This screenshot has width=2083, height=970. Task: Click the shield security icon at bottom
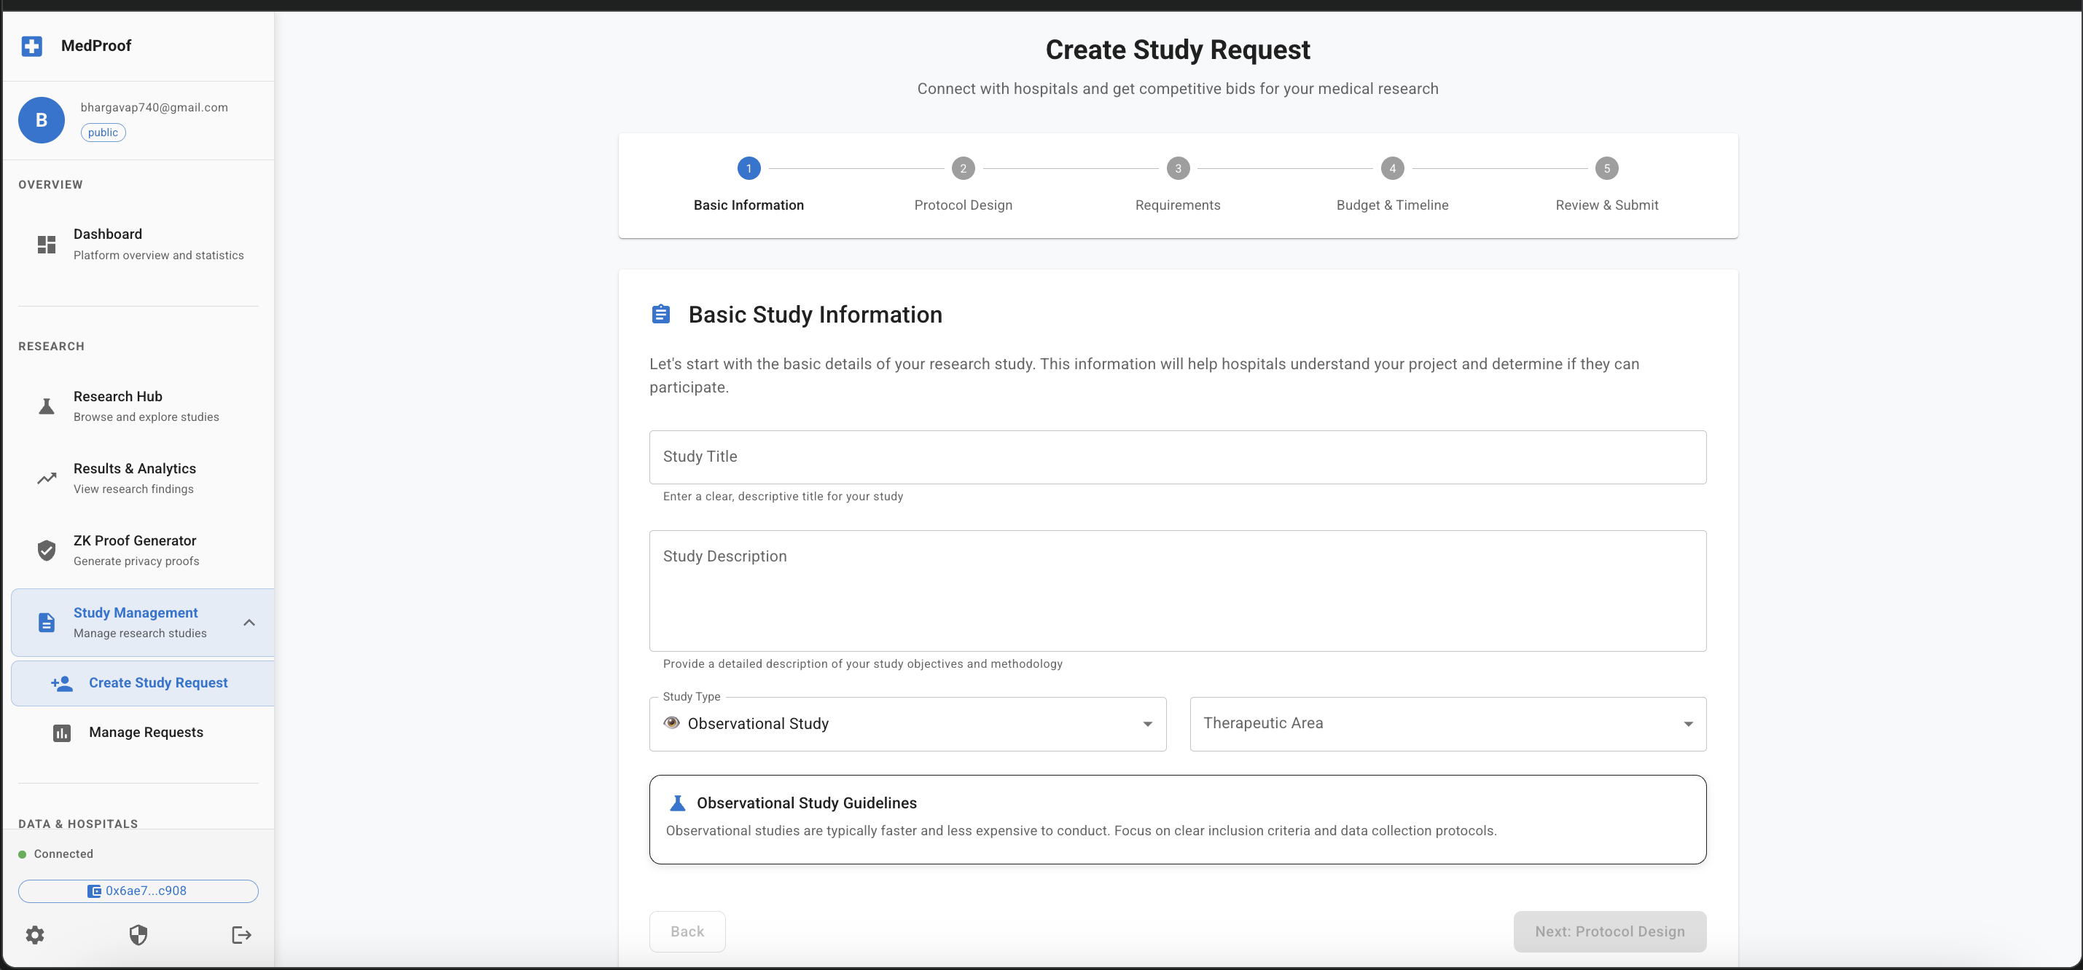tap(138, 934)
